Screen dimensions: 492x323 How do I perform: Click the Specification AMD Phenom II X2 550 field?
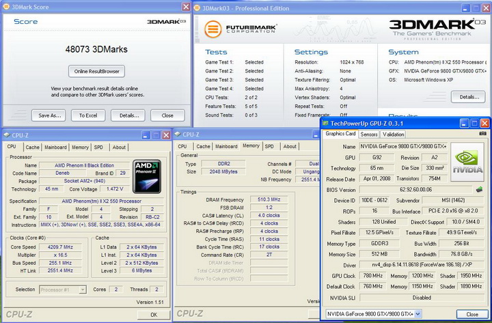pyautogui.click(x=101, y=201)
